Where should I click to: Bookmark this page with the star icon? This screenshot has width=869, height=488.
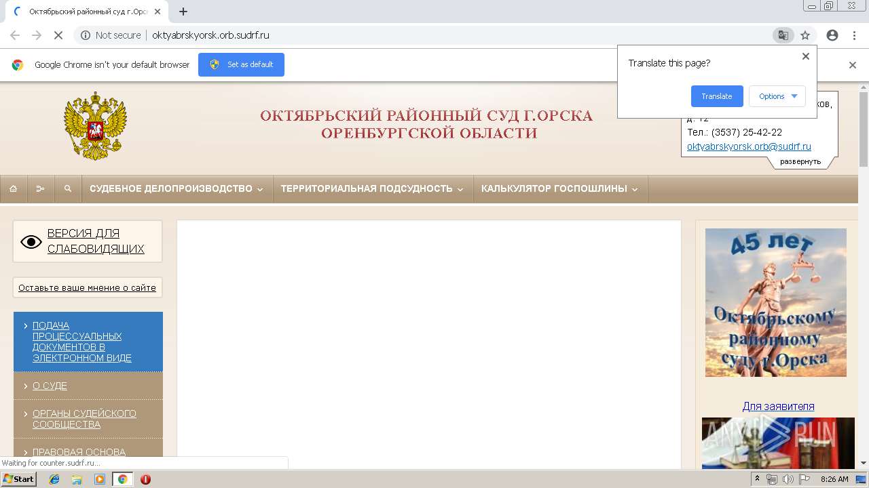coord(805,35)
